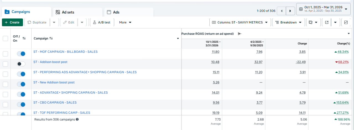Open ST - Addison boost post campaign

50,62
